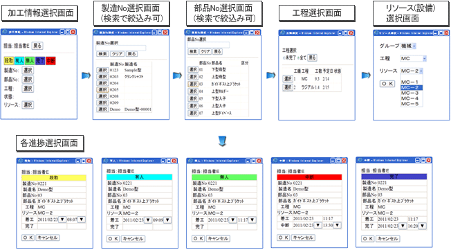Screen dimensions: 451x250
Task: Click the IE logo in the 部品No選択 window title bar
Action: (x=188, y=33)
